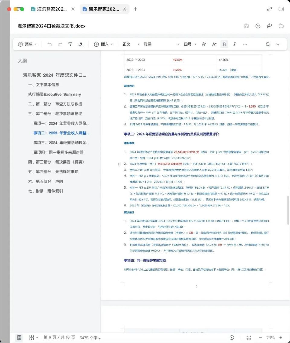Expand the toolbar chevron
This screenshot has height=343, width=290.
pyautogui.click(x=278, y=44)
